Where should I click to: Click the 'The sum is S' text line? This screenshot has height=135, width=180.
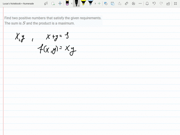click(39, 23)
